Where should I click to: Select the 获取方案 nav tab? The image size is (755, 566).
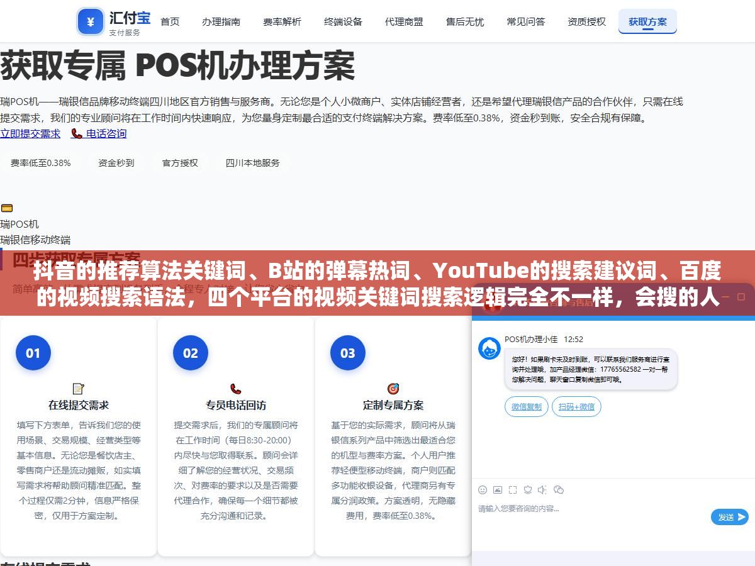[x=647, y=21]
